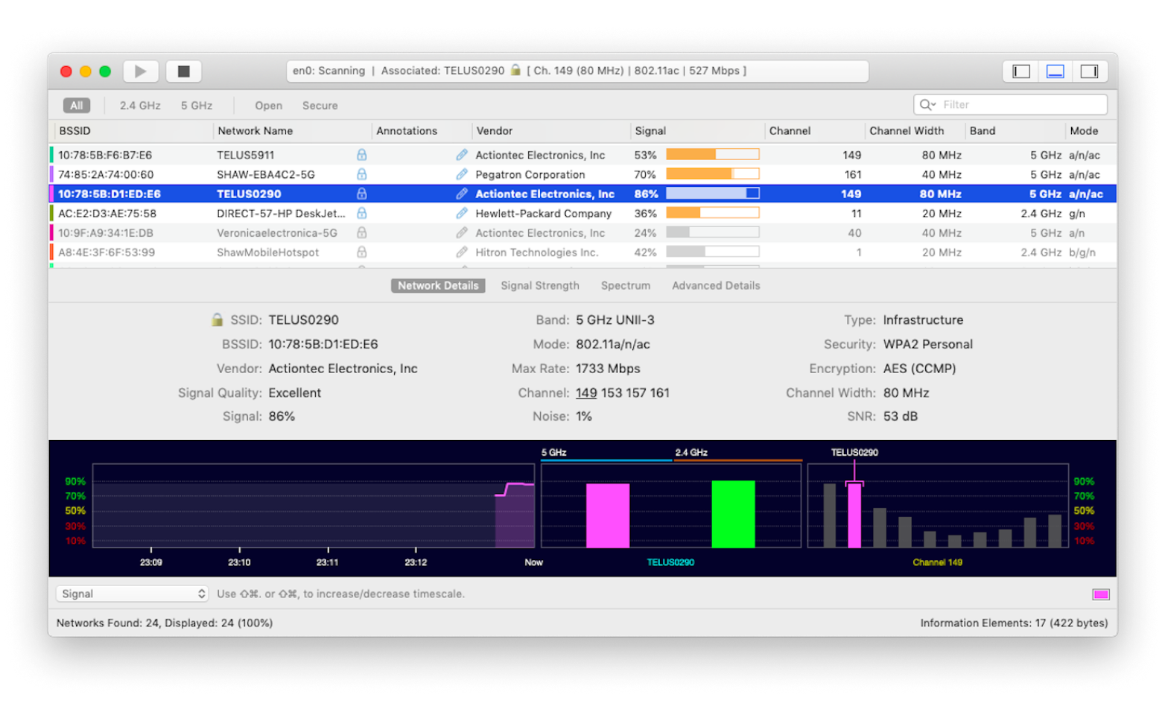The width and height of the screenshot is (1162, 706).
Task: Click the SNR value 53 dB
Action: point(901,416)
